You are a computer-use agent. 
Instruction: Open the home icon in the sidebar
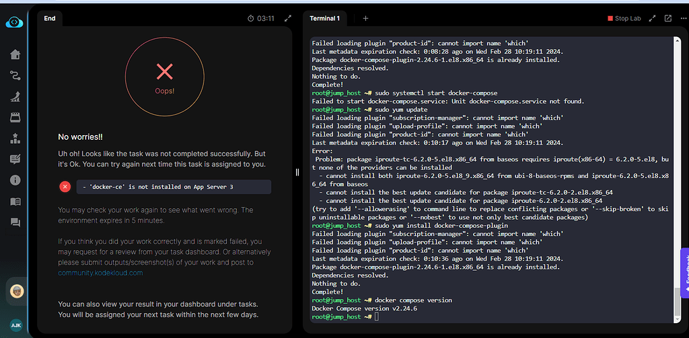14,54
